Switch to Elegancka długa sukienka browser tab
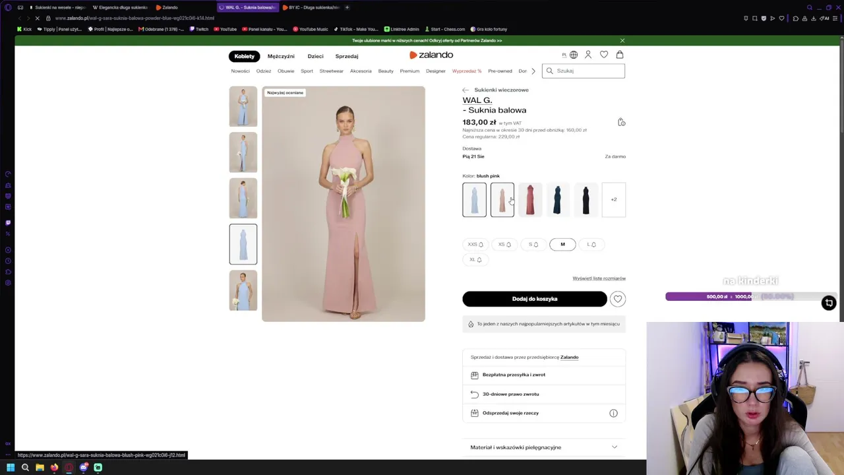The width and height of the screenshot is (844, 475). click(x=119, y=7)
